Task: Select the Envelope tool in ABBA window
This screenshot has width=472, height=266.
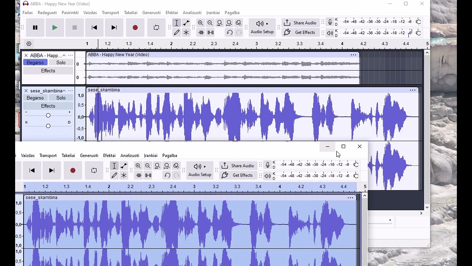Action: [x=186, y=23]
